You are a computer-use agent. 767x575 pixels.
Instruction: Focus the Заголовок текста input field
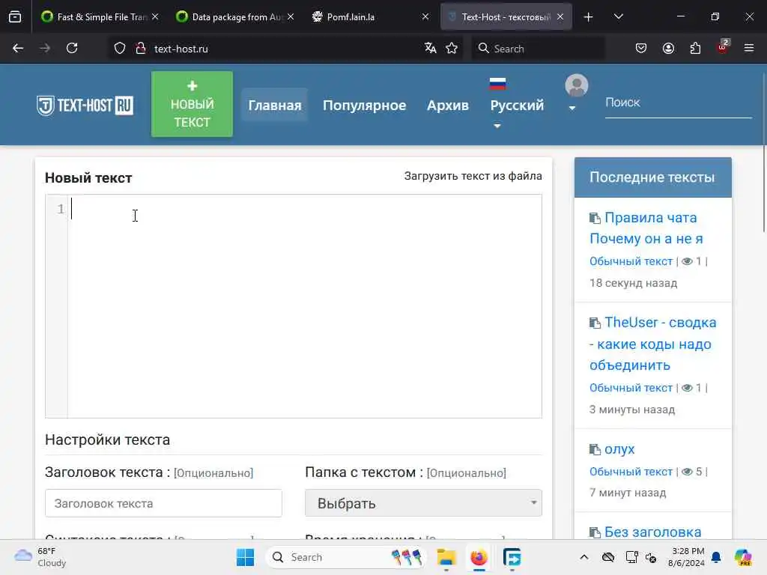tap(163, 503)
